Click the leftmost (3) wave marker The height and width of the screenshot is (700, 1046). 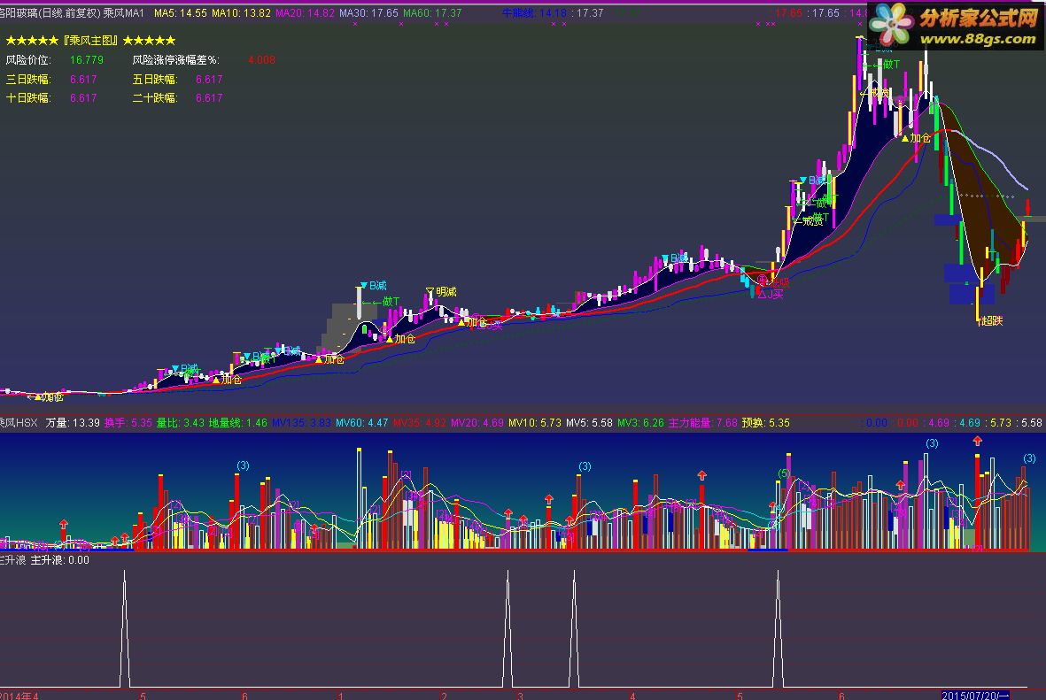[243, 465]
